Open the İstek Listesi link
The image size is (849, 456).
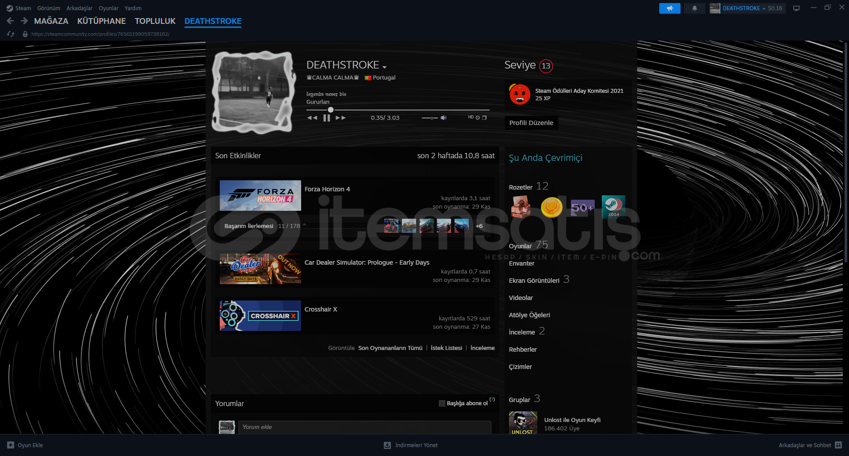(x=446, y=348)
